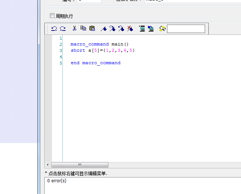Click the 0 error(s) output message

click(x=57, y=181)
